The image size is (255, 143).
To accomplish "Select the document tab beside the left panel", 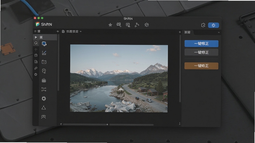I will [x=70, y=31].
